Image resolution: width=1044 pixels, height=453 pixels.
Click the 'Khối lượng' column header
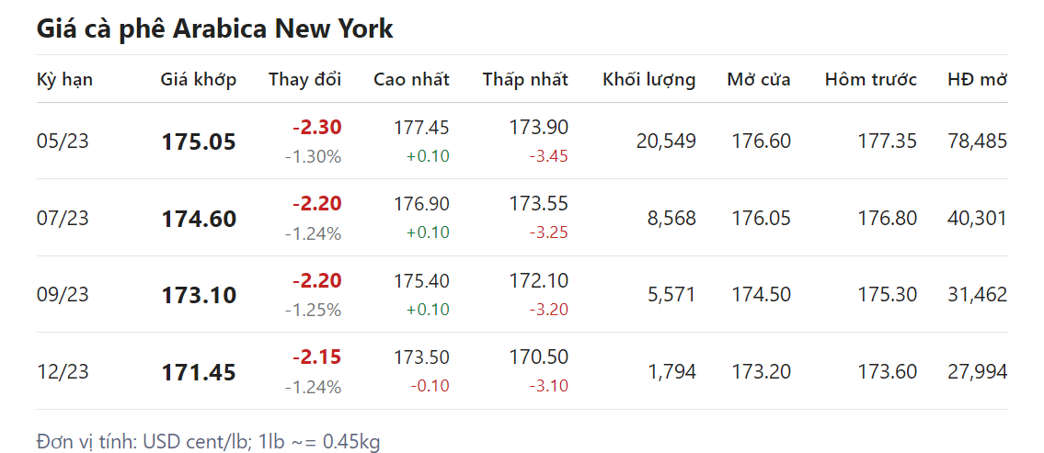click(x=648, y=79)
